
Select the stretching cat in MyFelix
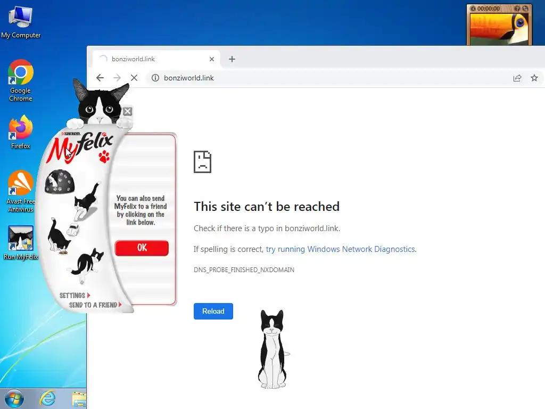(86, 265)
